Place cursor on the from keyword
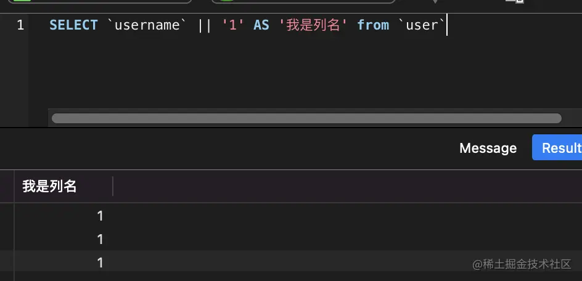This screenshot has width=582, height=281. tap(373, 25)
